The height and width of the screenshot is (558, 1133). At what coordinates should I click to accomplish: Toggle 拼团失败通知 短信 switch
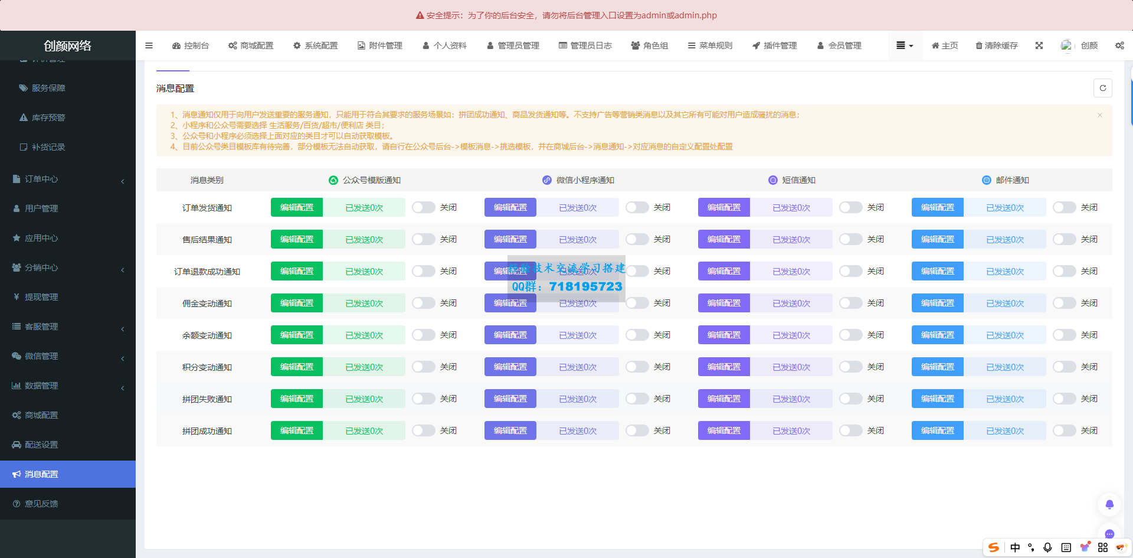click(x=850, y=399)
